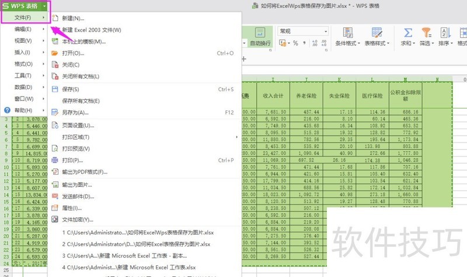Screen dimensions: 467x277
Task: Click the Conditional Formatting icon
Action: click(x=347, y=32)
